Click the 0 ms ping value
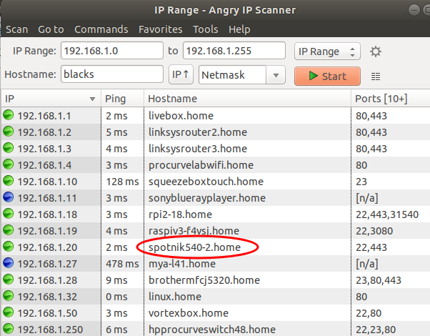 click(116, 297)
